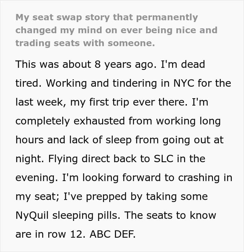Click the seat letters "ABC DEF"
Viewport: 244px width, 252px height.
click(113, 234)
